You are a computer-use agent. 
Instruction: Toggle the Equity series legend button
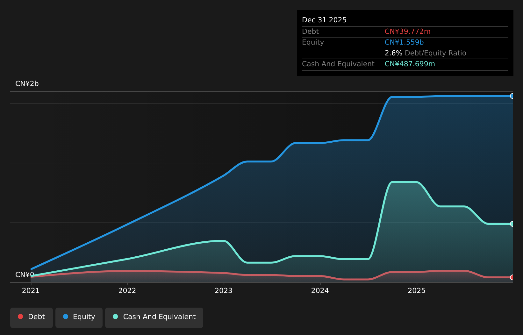click(79, 317)
